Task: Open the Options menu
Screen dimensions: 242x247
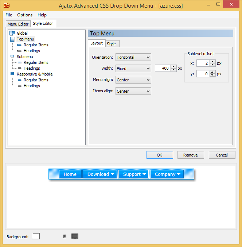Action: tap(25, 15)
